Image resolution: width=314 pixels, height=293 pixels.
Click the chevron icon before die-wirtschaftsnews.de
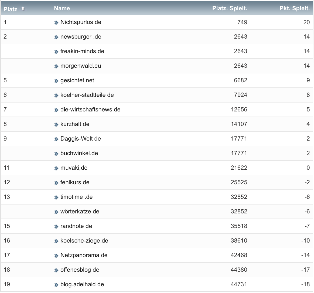[x=56, y=110]
